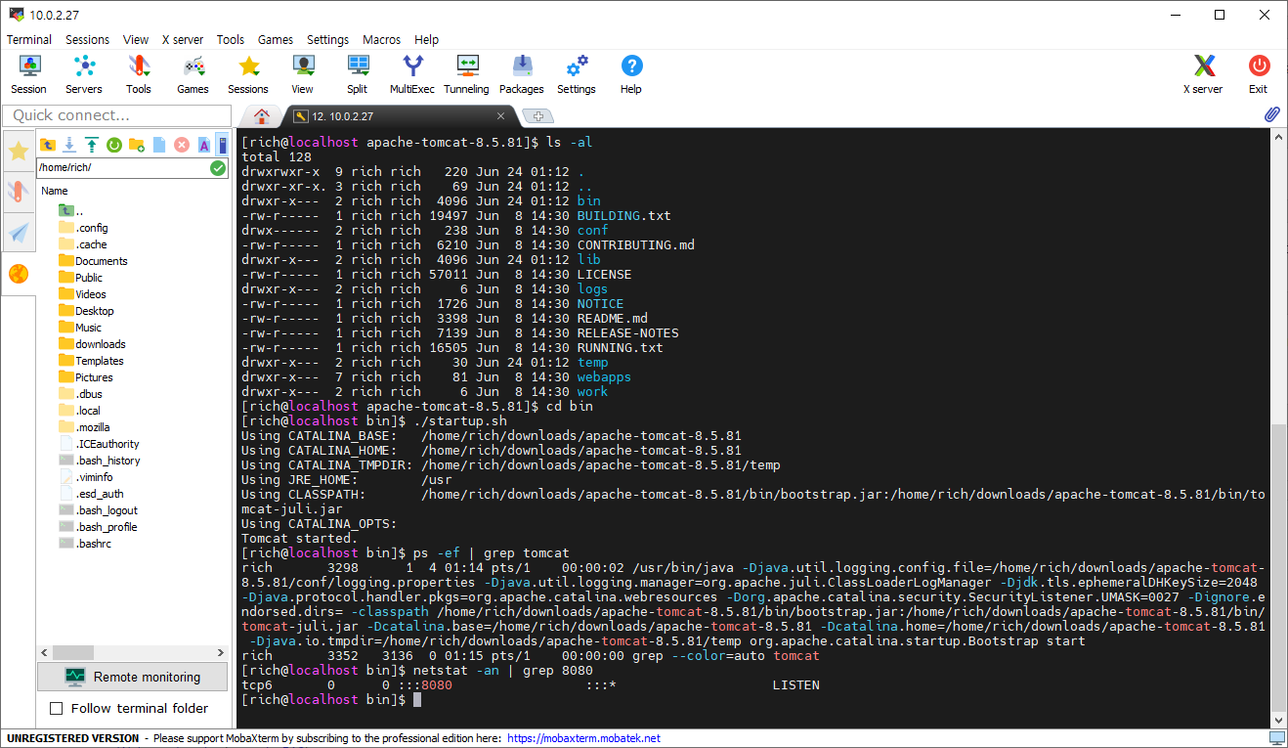Confirm path with green check icon
This screenshot has height=748, width=1288.
pyautogui.click(x=218, y=168)
